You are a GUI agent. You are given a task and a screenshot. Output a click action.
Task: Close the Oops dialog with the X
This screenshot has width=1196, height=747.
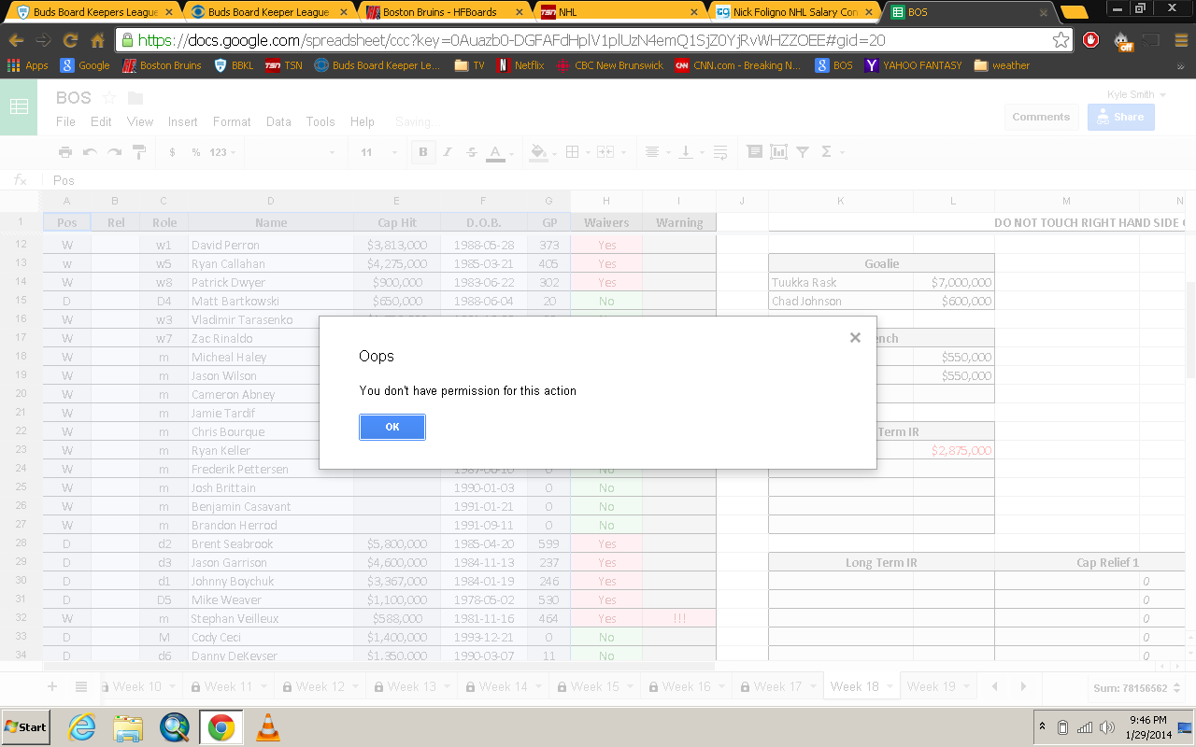coord(855,338)
